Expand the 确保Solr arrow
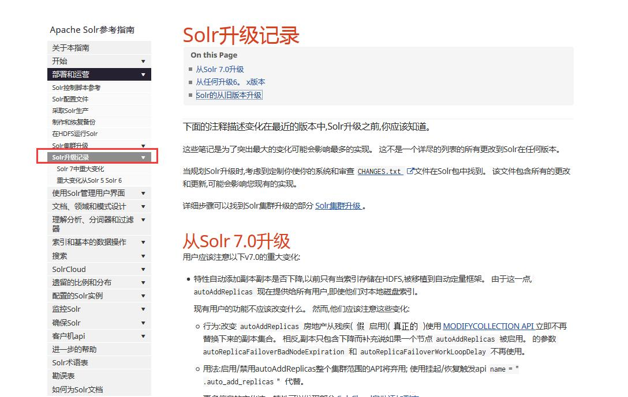Screen dimensions: 628x397 point(143,323)
